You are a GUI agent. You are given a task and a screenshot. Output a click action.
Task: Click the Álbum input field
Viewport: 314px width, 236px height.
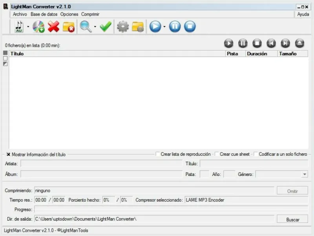pos(101,174)
